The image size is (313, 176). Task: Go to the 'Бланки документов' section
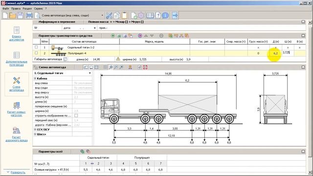[17, 34]
